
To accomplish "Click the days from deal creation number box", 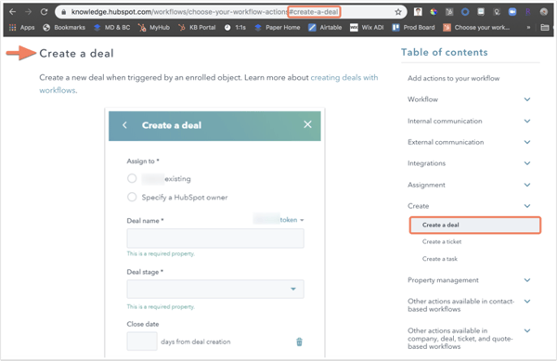I will (142, 342).
